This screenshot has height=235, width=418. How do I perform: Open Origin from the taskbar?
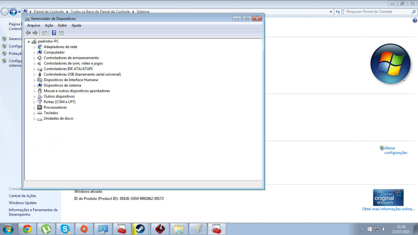[x=84, y=229]
